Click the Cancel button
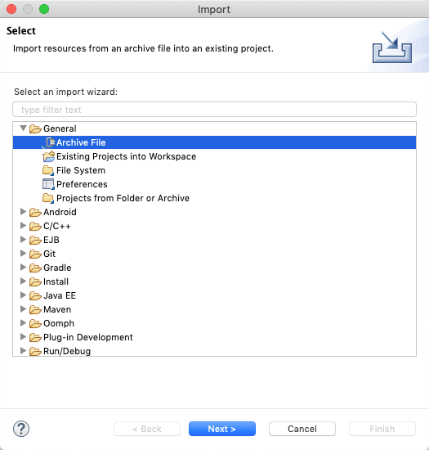Image resolution: width=429 pixels, height=450 pixels. tap(302, 429)
